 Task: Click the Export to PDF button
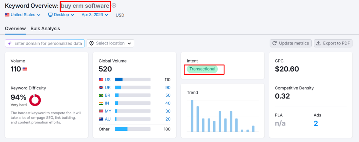coord(333,43)
